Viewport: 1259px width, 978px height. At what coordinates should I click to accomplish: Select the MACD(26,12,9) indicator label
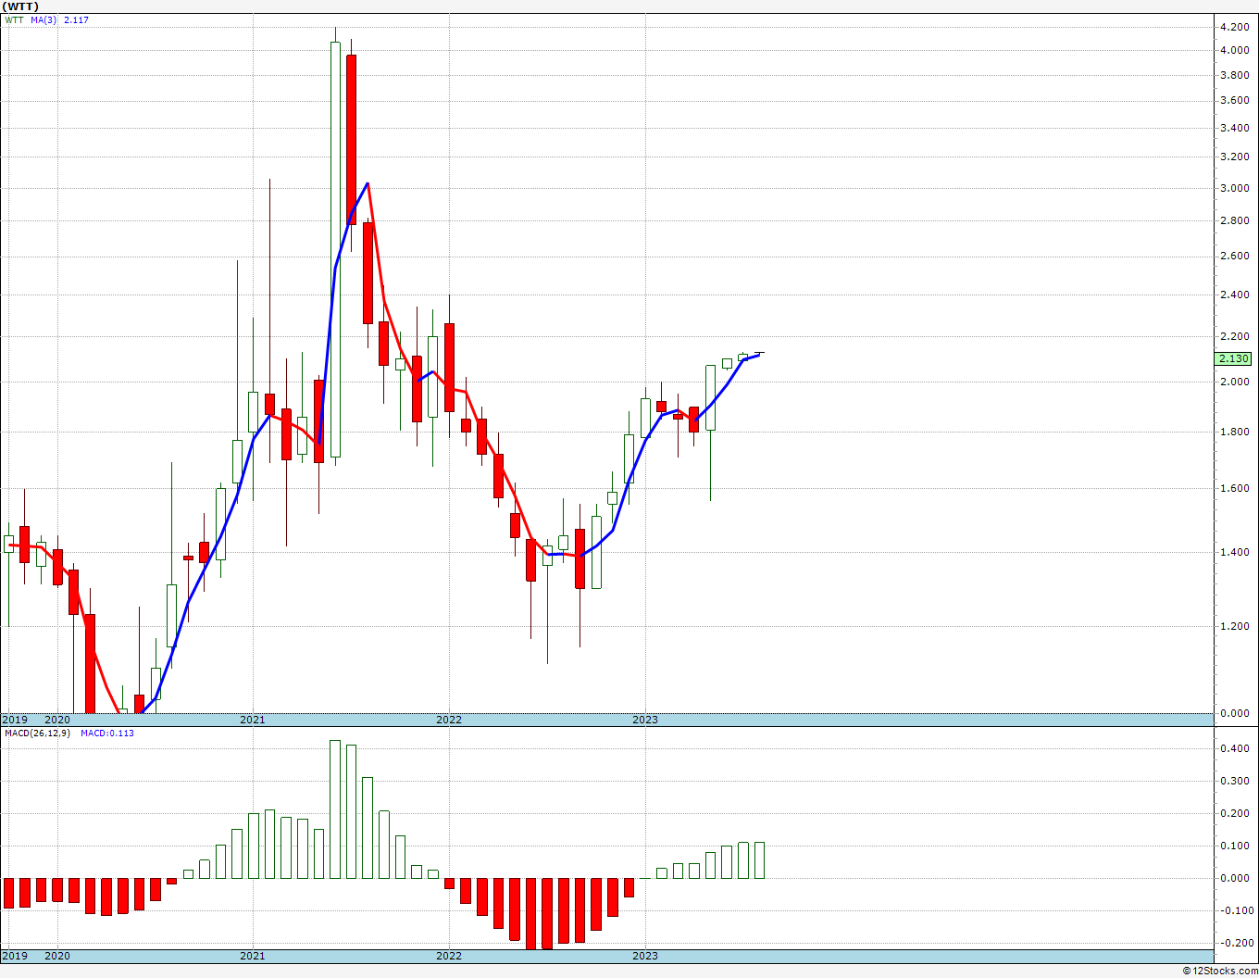(35, 733)
